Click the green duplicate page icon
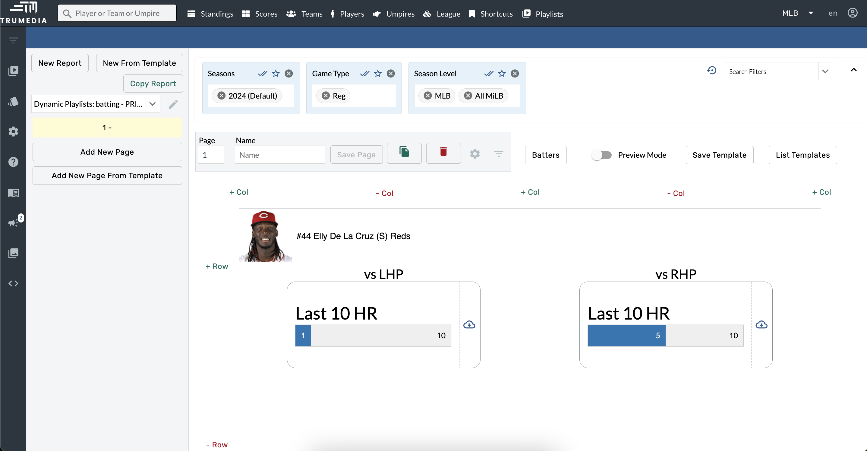Image resolution: width=867 pixels, height=451 pixels. click(404, 153)
